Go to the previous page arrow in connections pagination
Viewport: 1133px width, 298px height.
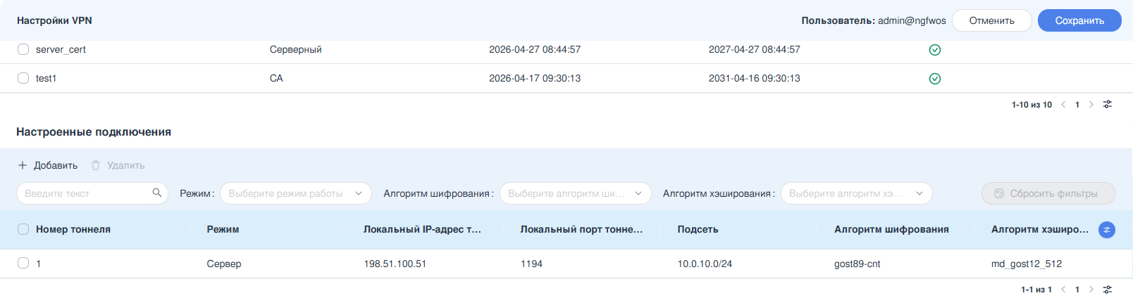(x=1063, y=290)
